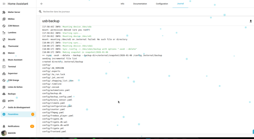
Task: Switch to the Info tab
Action: click(122, 4)
